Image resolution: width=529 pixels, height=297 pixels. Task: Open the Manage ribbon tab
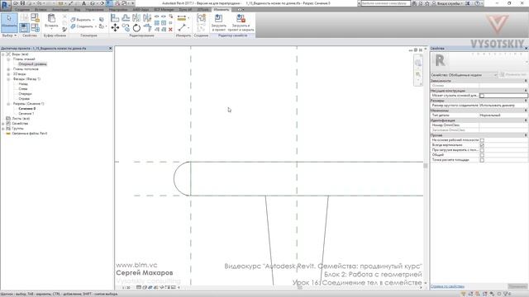[94, 10]
